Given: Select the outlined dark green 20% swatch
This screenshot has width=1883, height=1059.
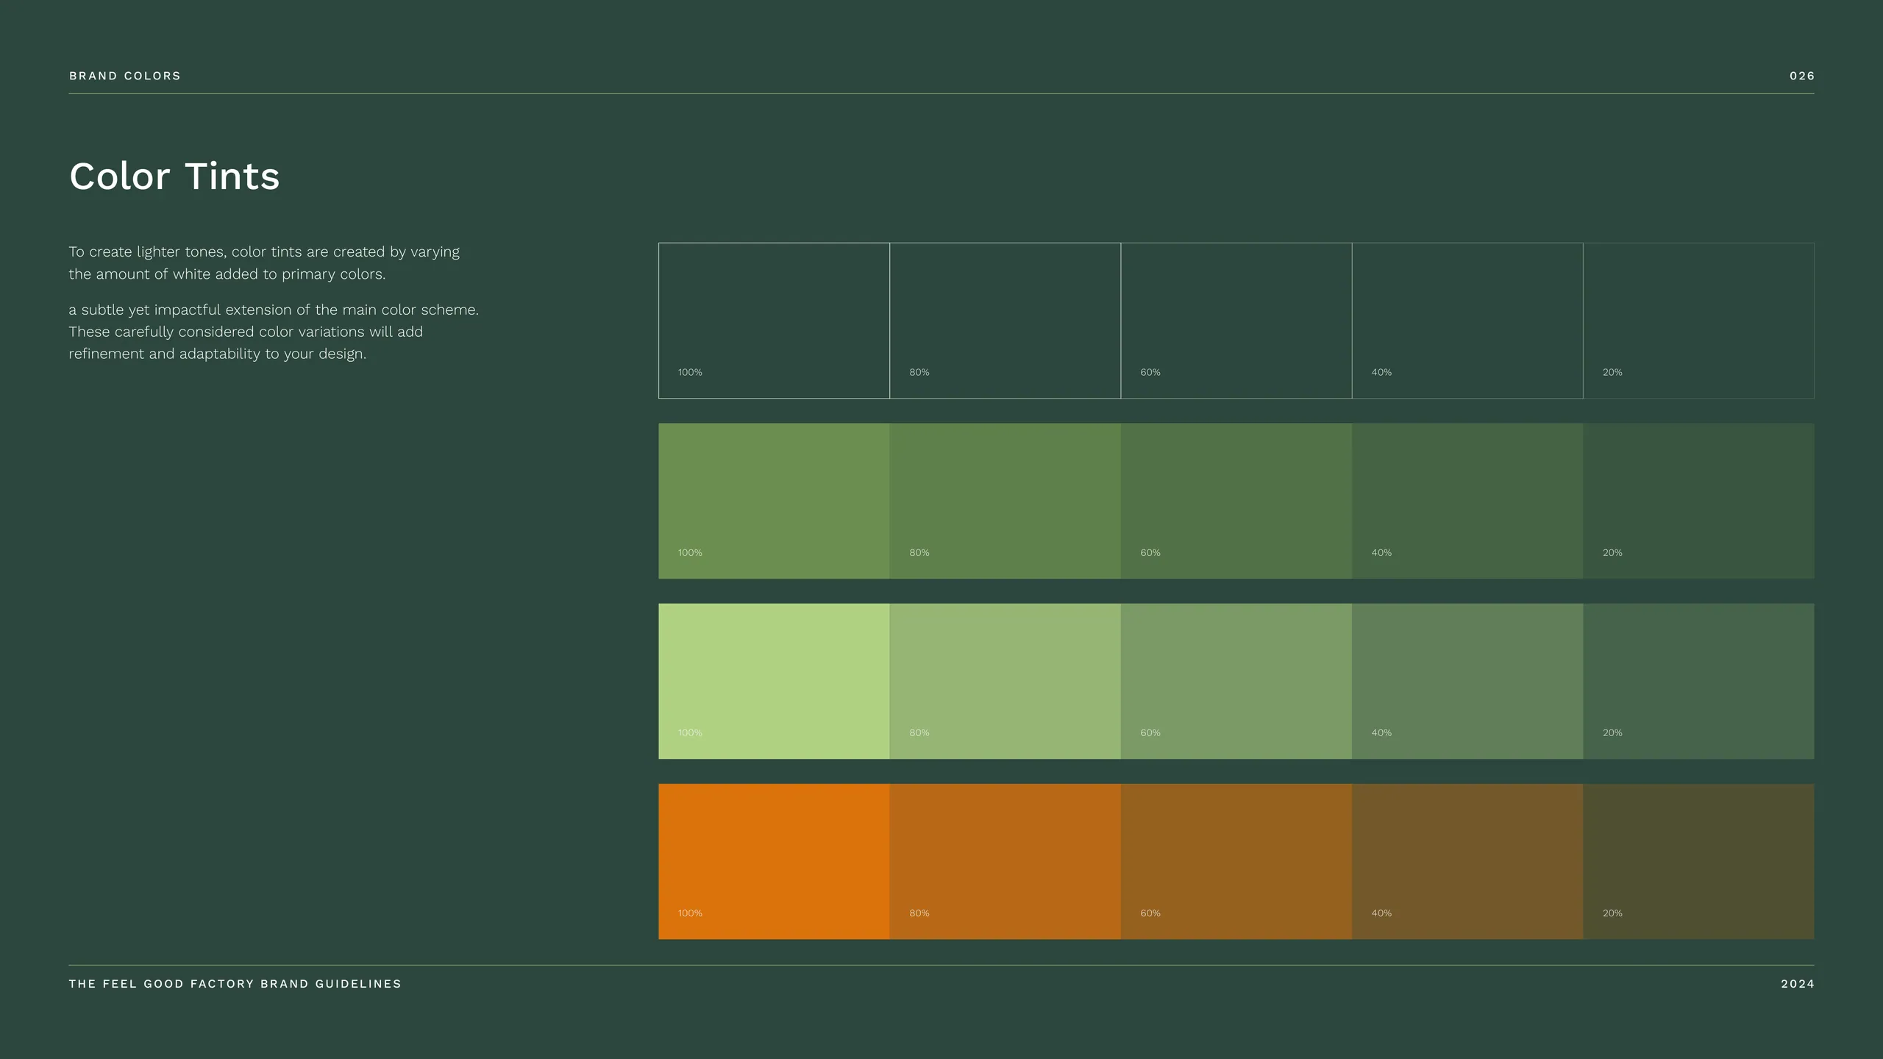Looking at the screenshot, I should click(1698, 321).
